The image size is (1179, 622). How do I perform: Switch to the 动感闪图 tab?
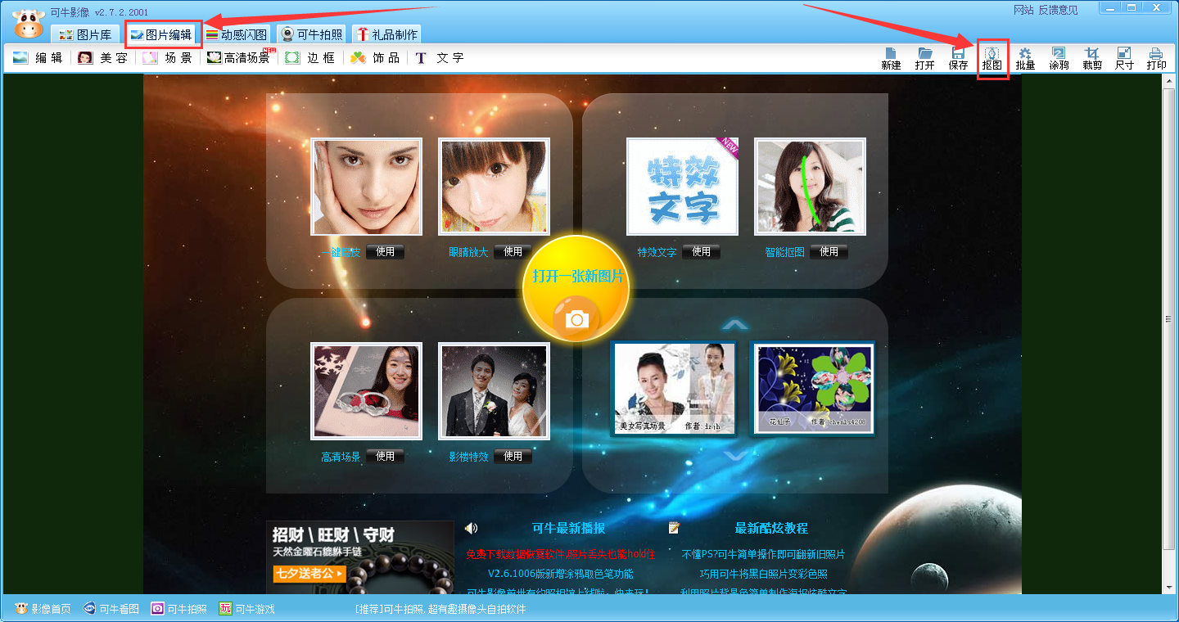coord(236,34)
